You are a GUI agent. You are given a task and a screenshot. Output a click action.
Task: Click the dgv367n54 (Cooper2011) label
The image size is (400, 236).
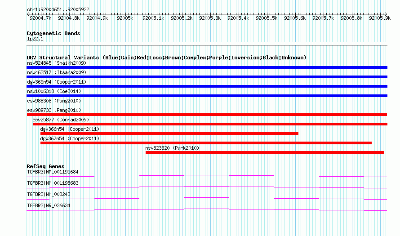(70, 138)
